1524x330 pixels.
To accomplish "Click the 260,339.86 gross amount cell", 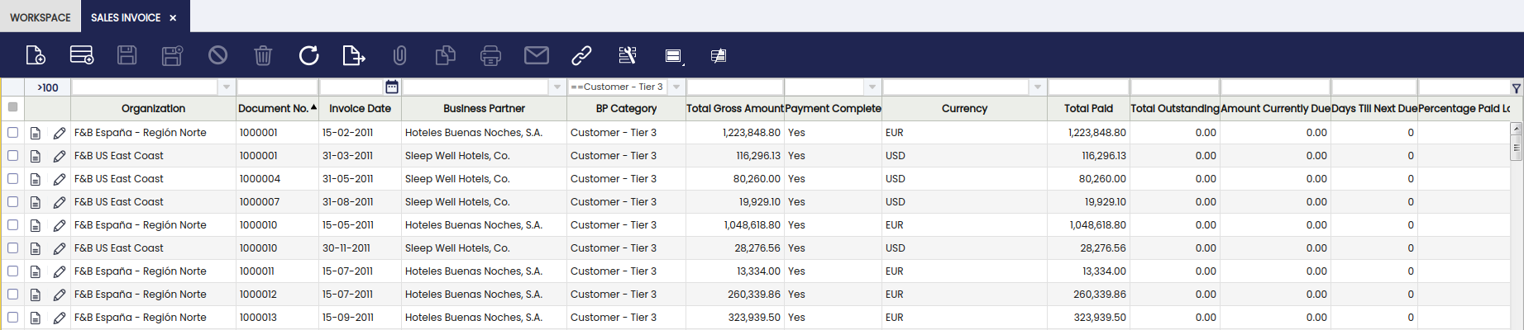I will 734,295.
